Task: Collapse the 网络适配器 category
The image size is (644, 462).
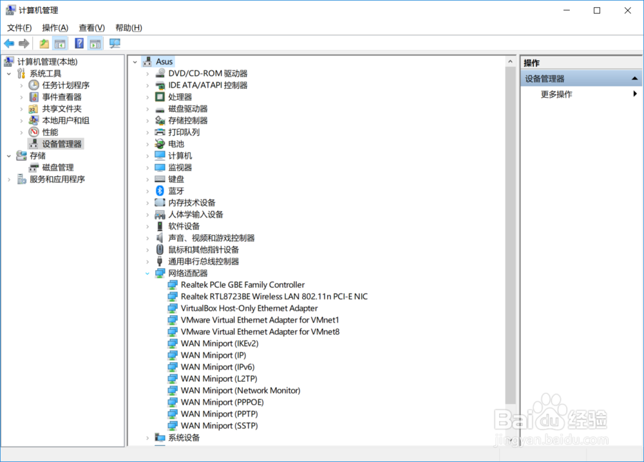Action: click(147, 273)
